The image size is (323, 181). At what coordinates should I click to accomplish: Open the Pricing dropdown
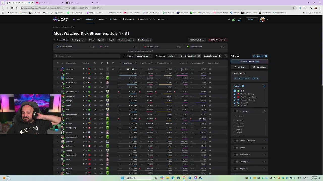click(x=252, y=19)
